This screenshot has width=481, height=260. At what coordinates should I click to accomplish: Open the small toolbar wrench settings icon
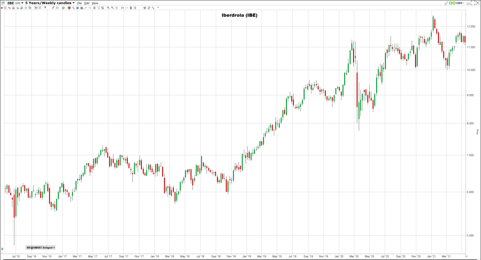[x=153, y=8]
